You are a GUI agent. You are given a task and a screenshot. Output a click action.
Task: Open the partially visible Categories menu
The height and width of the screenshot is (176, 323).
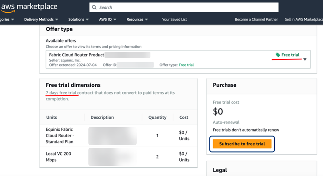tap(7, 19)
